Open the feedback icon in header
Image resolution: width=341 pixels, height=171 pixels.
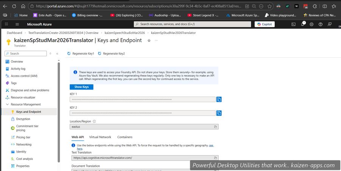pos(330,24)
